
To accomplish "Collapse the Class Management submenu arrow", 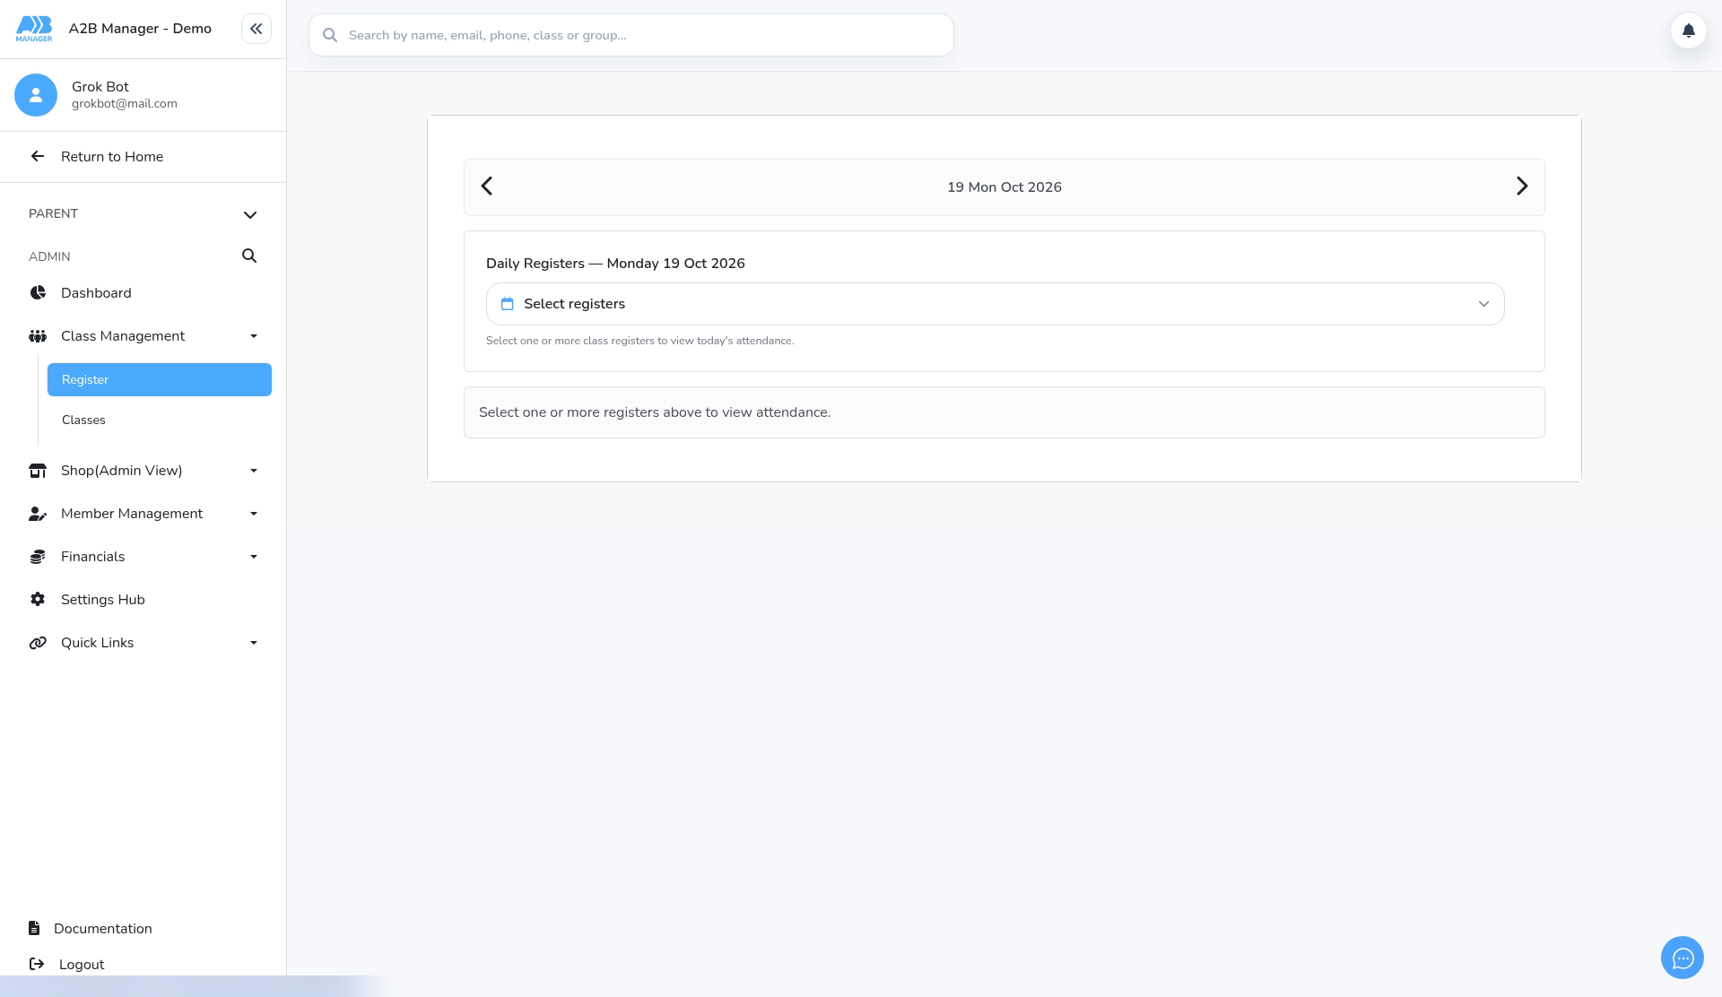I will pyautogui.click(x=254, y=336).
